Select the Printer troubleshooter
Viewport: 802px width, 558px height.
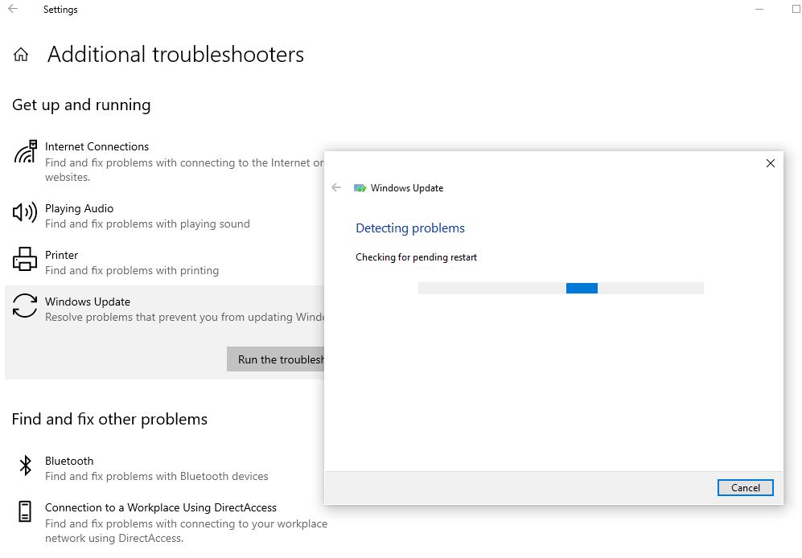pyautogui.click(x=165, y=262)
